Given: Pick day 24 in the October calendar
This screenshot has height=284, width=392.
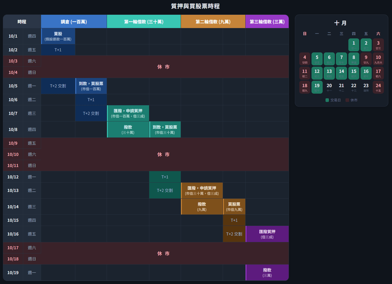Looking at the screenshot, I should (378, 87).
